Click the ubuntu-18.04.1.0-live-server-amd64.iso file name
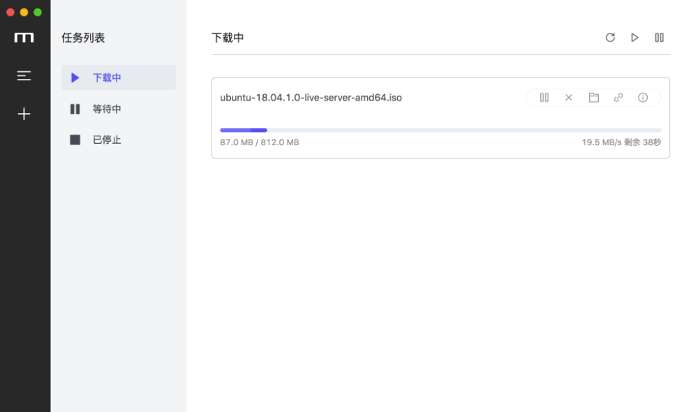This screenshot has width=691, height=412. (311, 98)
